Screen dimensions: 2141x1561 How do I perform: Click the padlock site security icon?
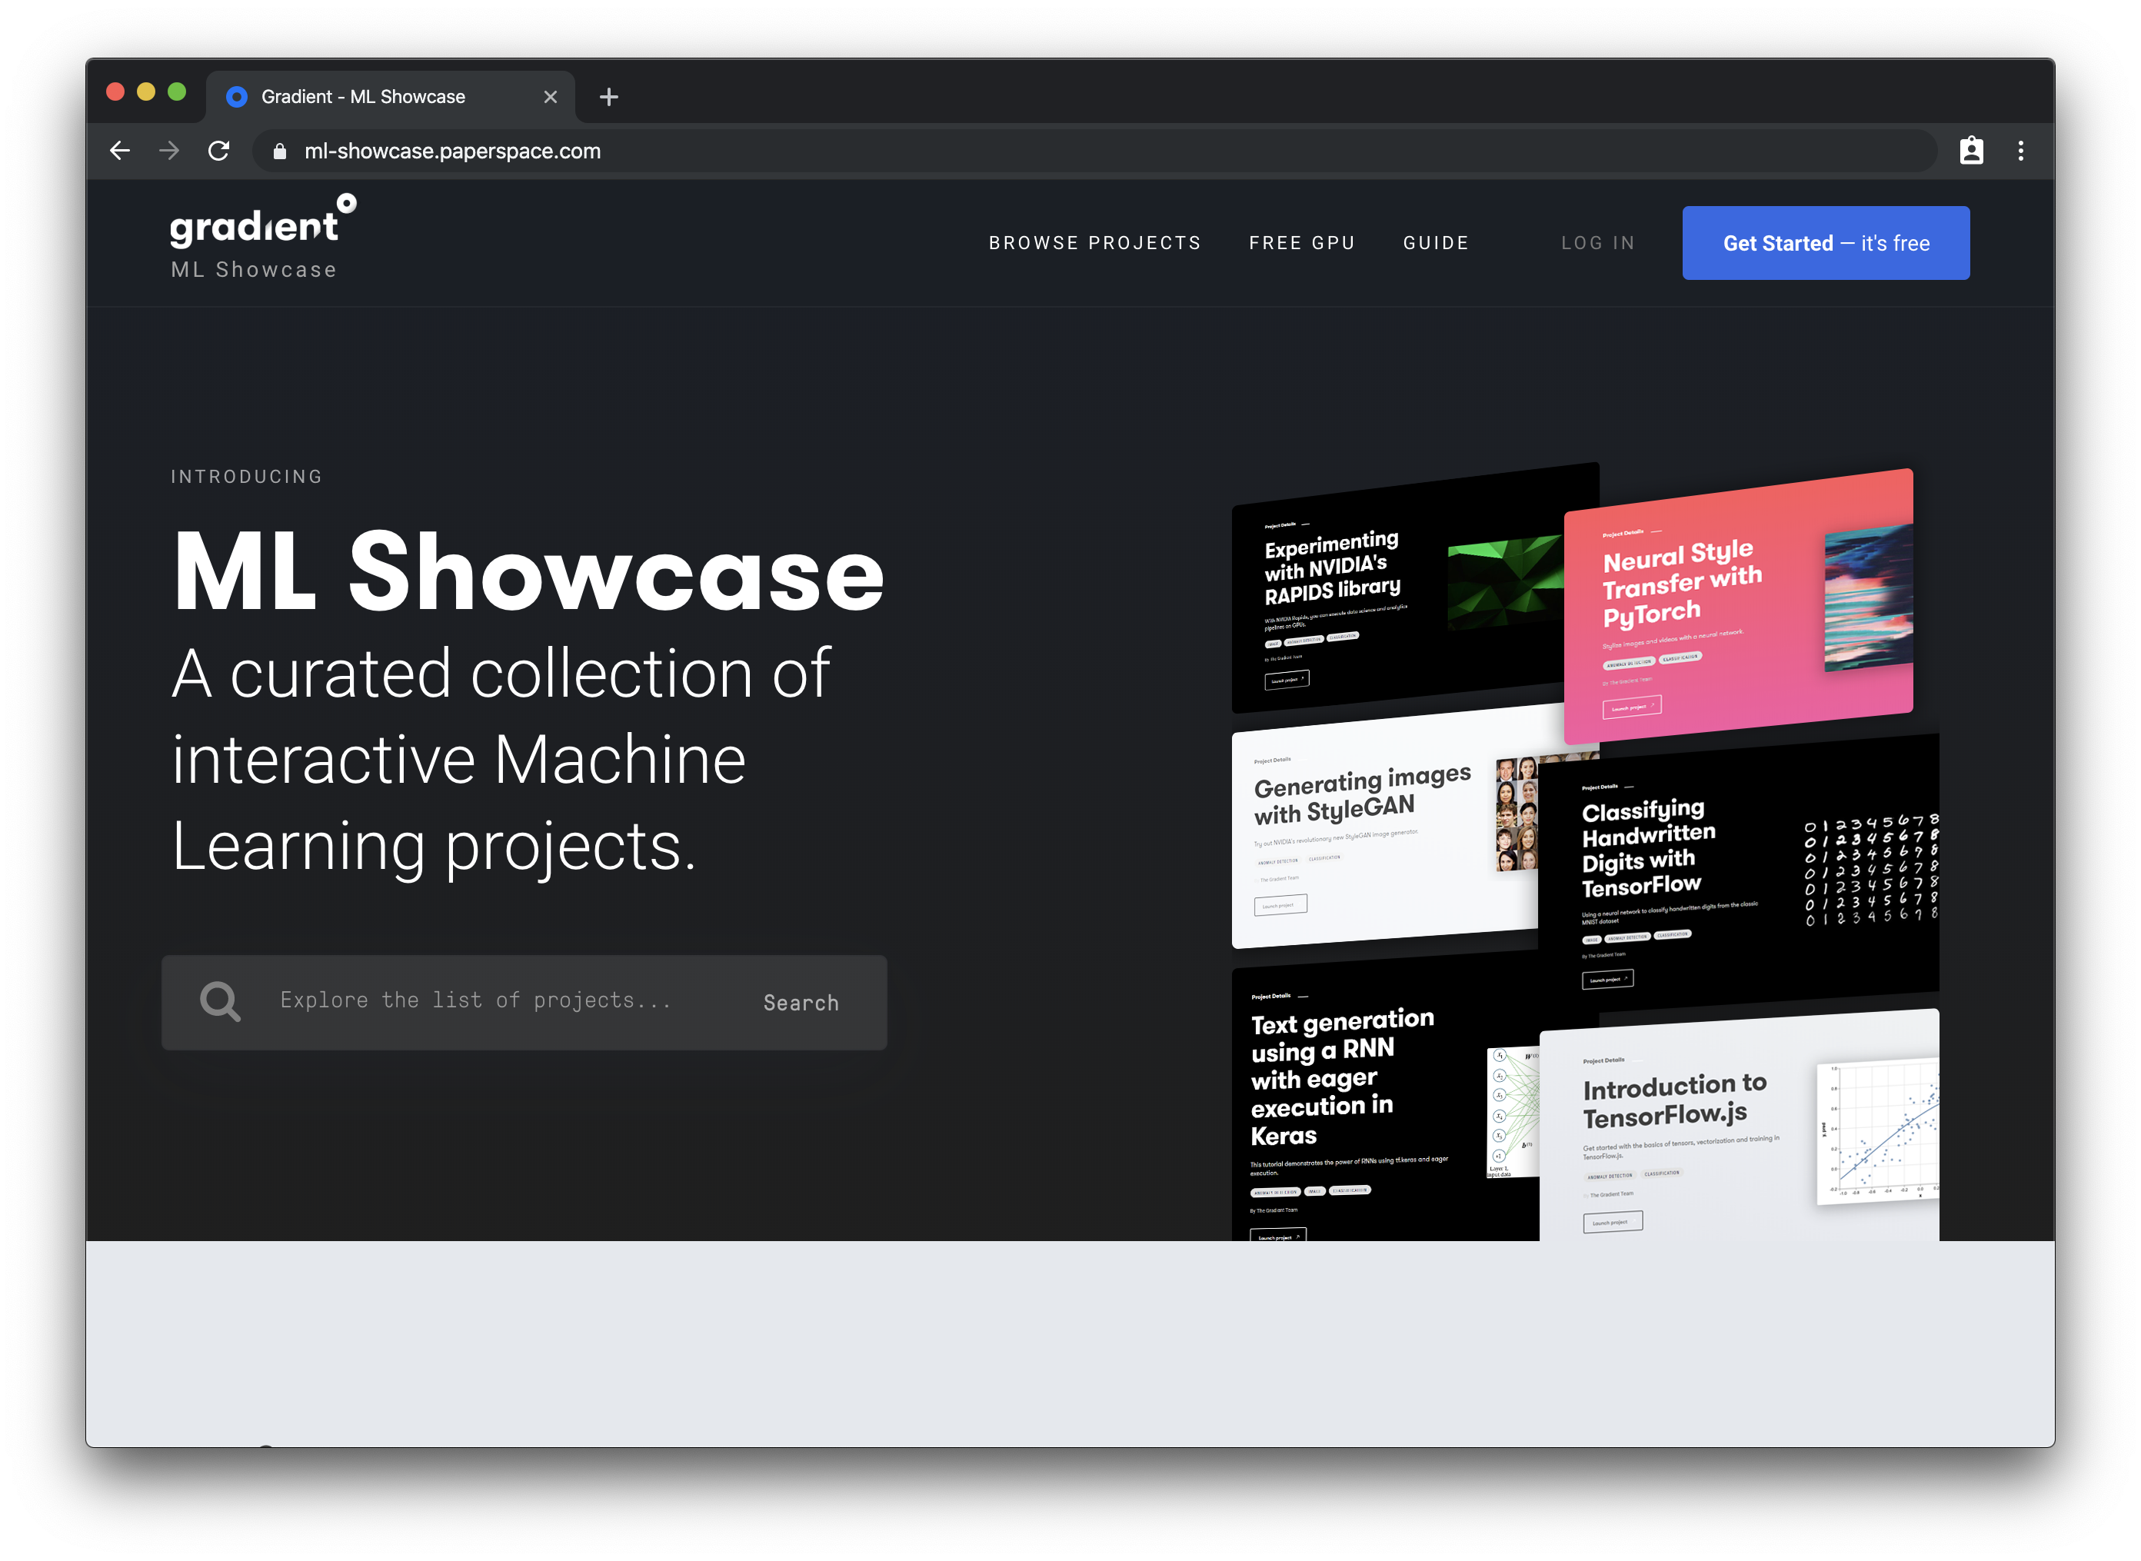pos(280,151)
